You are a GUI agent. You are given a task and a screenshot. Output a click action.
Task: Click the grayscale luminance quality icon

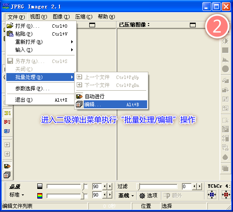click(40, 186)
